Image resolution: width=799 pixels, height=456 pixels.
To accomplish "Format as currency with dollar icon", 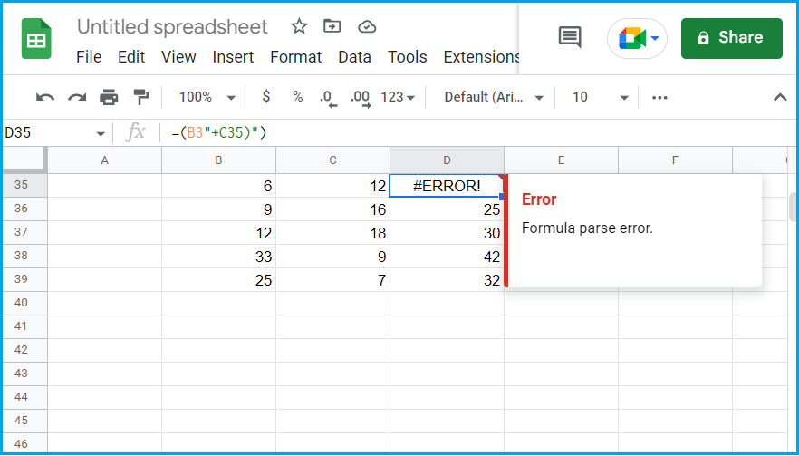I will point(265,97).
